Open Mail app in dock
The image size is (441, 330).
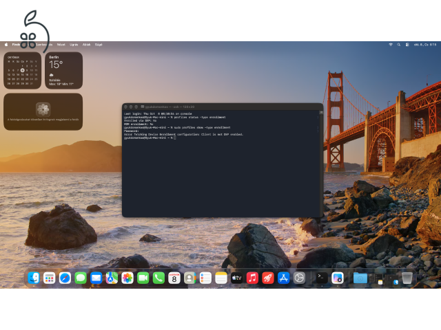pyautogui.click(x=96, y=278)
